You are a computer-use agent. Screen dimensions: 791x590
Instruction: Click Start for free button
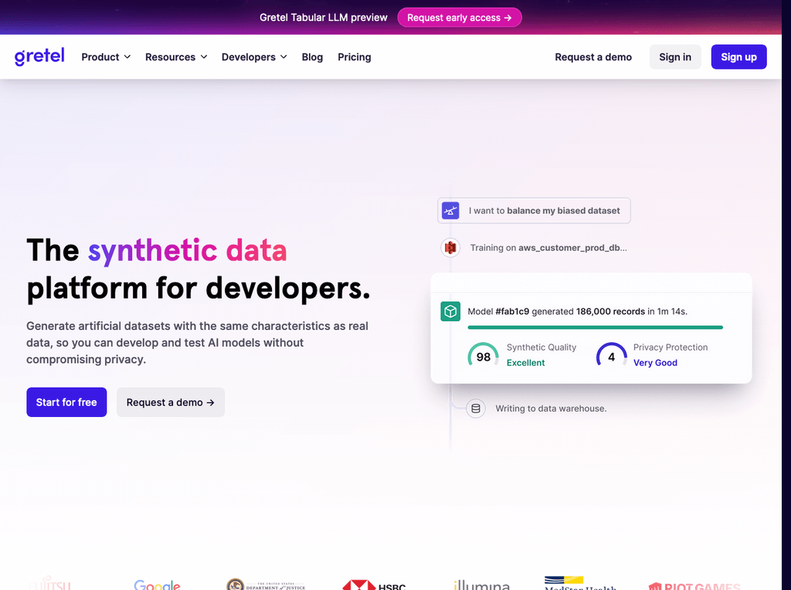pos(66,402)
